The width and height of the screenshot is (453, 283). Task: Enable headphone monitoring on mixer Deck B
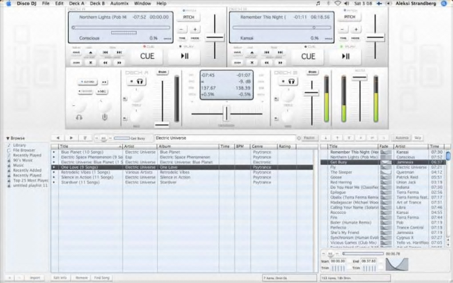tap(288, 82)
